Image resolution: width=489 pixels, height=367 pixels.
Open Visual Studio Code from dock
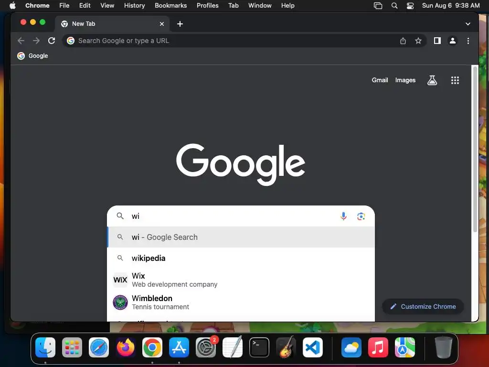[313, 347]
